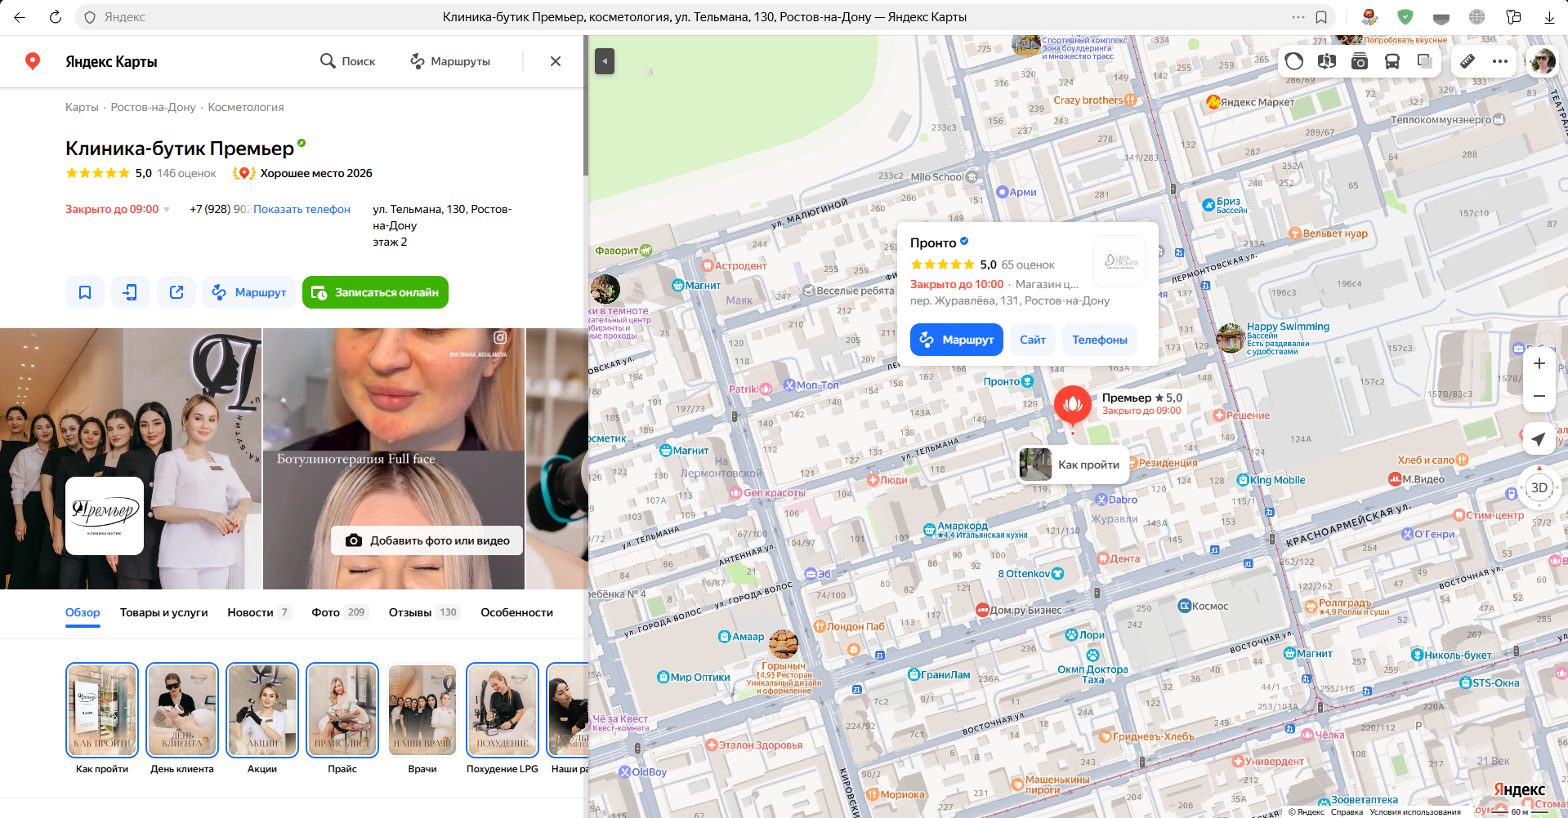Click the share icon button
The image size is (1568, 818).
[176, 292]
